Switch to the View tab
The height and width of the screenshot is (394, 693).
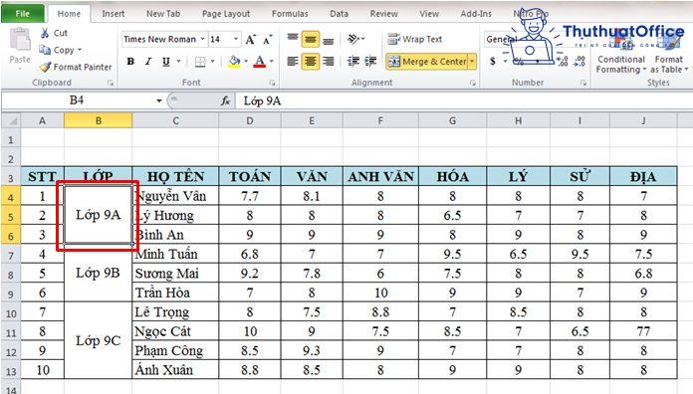pos(429,14)
